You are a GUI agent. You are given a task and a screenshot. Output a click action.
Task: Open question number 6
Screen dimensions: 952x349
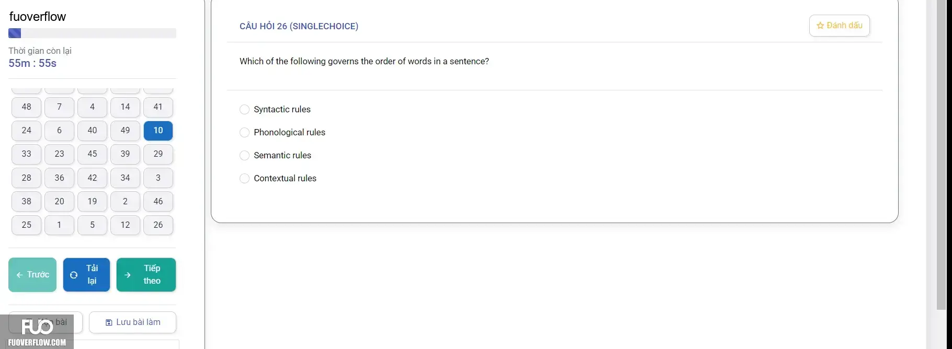click(x=59, y=131)
